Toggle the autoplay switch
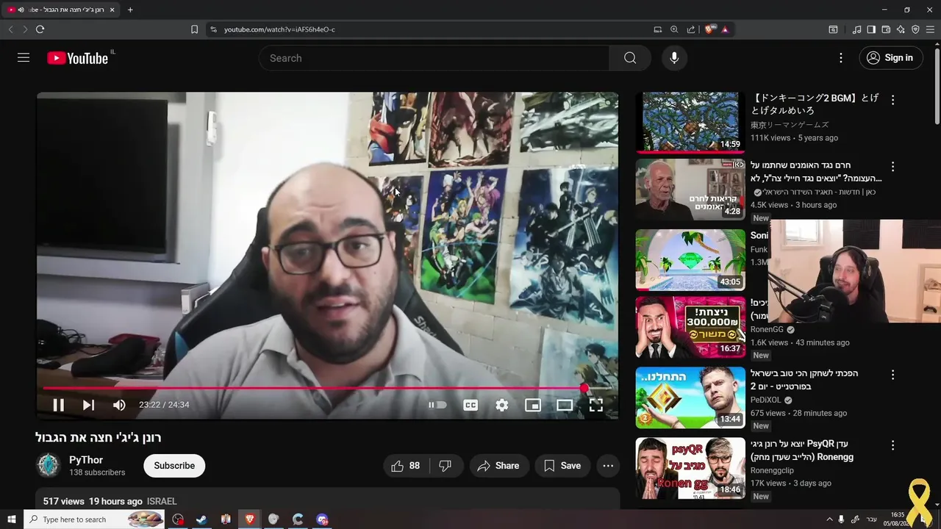 (x=438, y=405)
